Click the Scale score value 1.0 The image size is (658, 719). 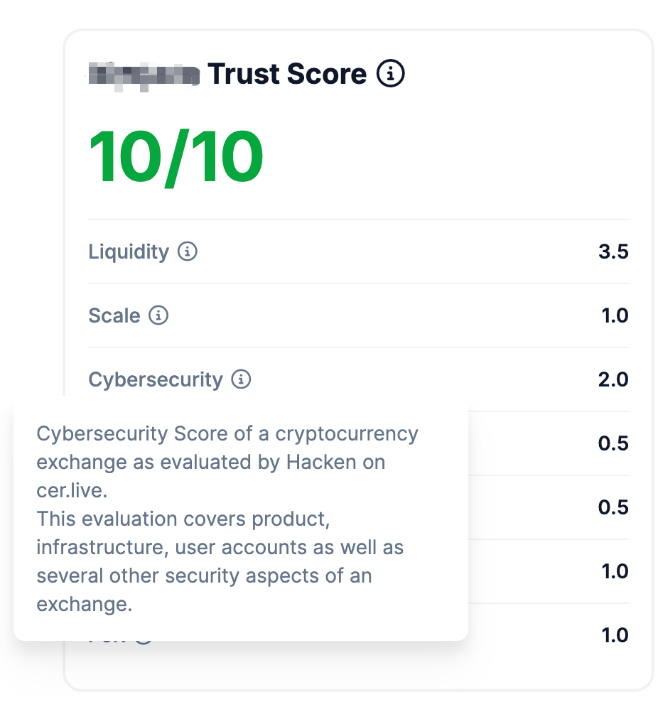click(x=615, y=315)
